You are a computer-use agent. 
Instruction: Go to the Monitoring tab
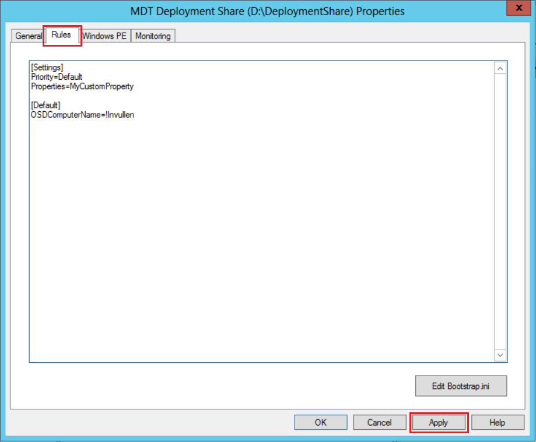[153, 36]
